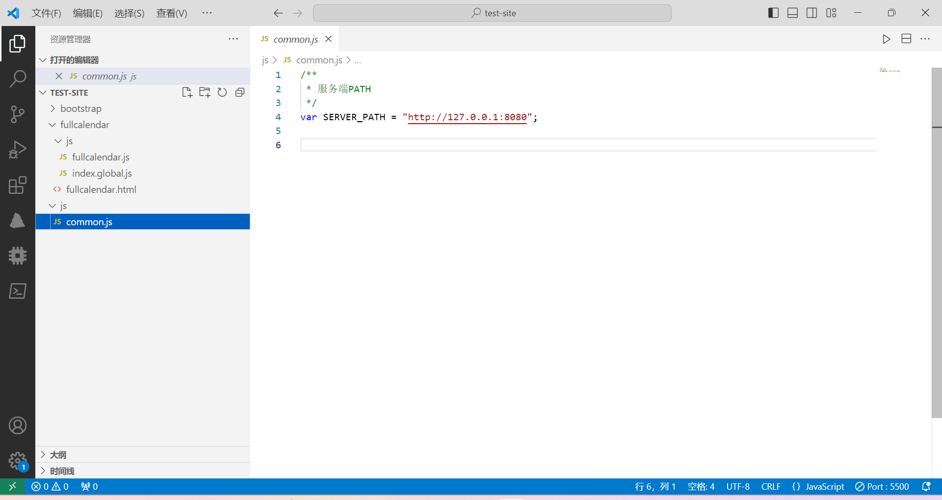Open the 文件(F) menu
The width and height of the screenshot is (942, 500).
47,13
